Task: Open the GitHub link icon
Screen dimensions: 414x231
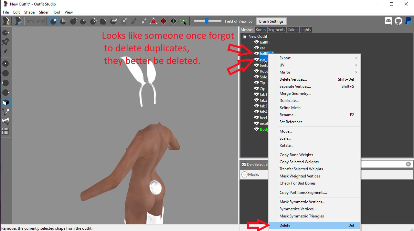Action: [x=398, y=21]
